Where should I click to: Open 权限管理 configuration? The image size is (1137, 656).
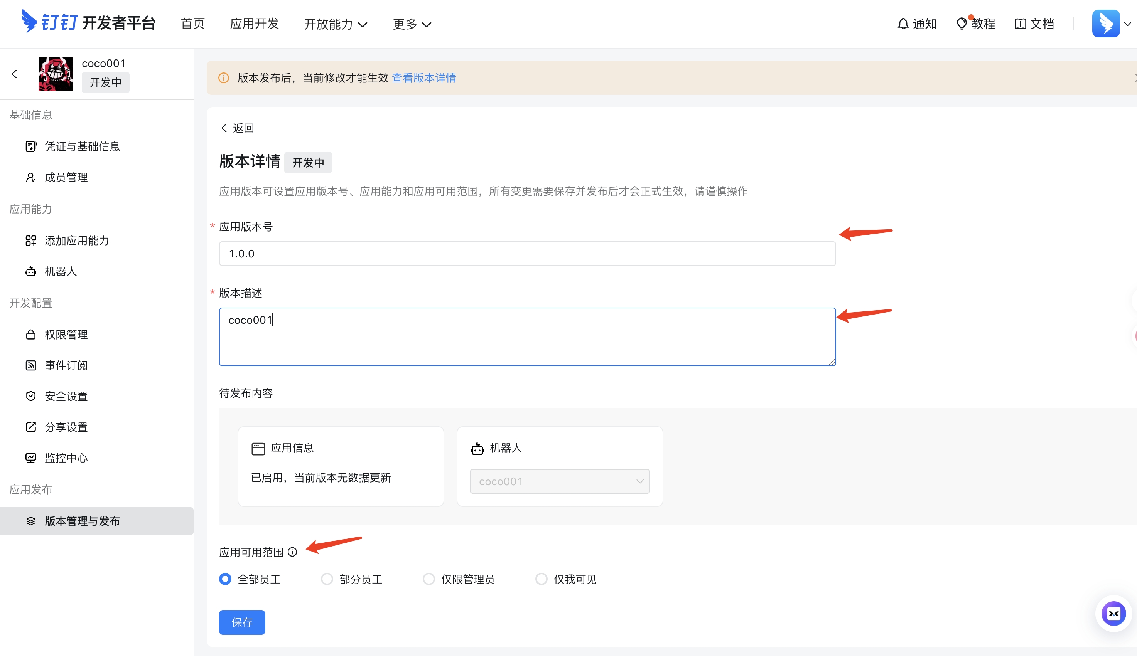(66, 334)
